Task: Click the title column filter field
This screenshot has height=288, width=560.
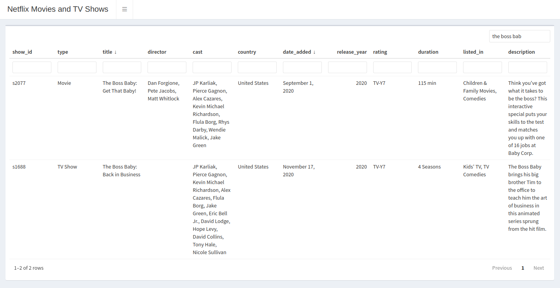Action: coord(122,67)
